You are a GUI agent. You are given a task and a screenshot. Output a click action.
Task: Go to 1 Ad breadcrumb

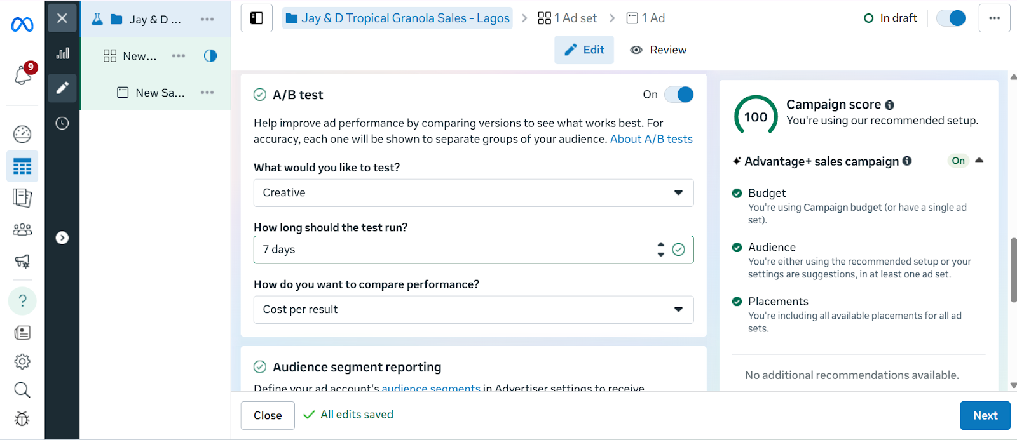(646, 18)
